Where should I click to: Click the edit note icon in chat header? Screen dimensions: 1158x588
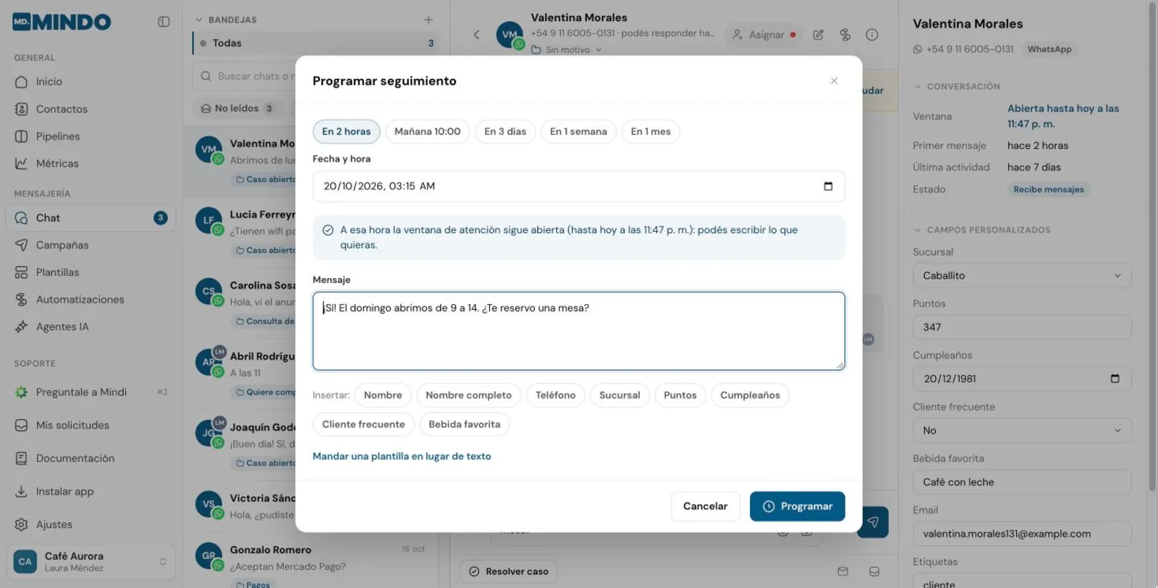[x=819, y=35]
